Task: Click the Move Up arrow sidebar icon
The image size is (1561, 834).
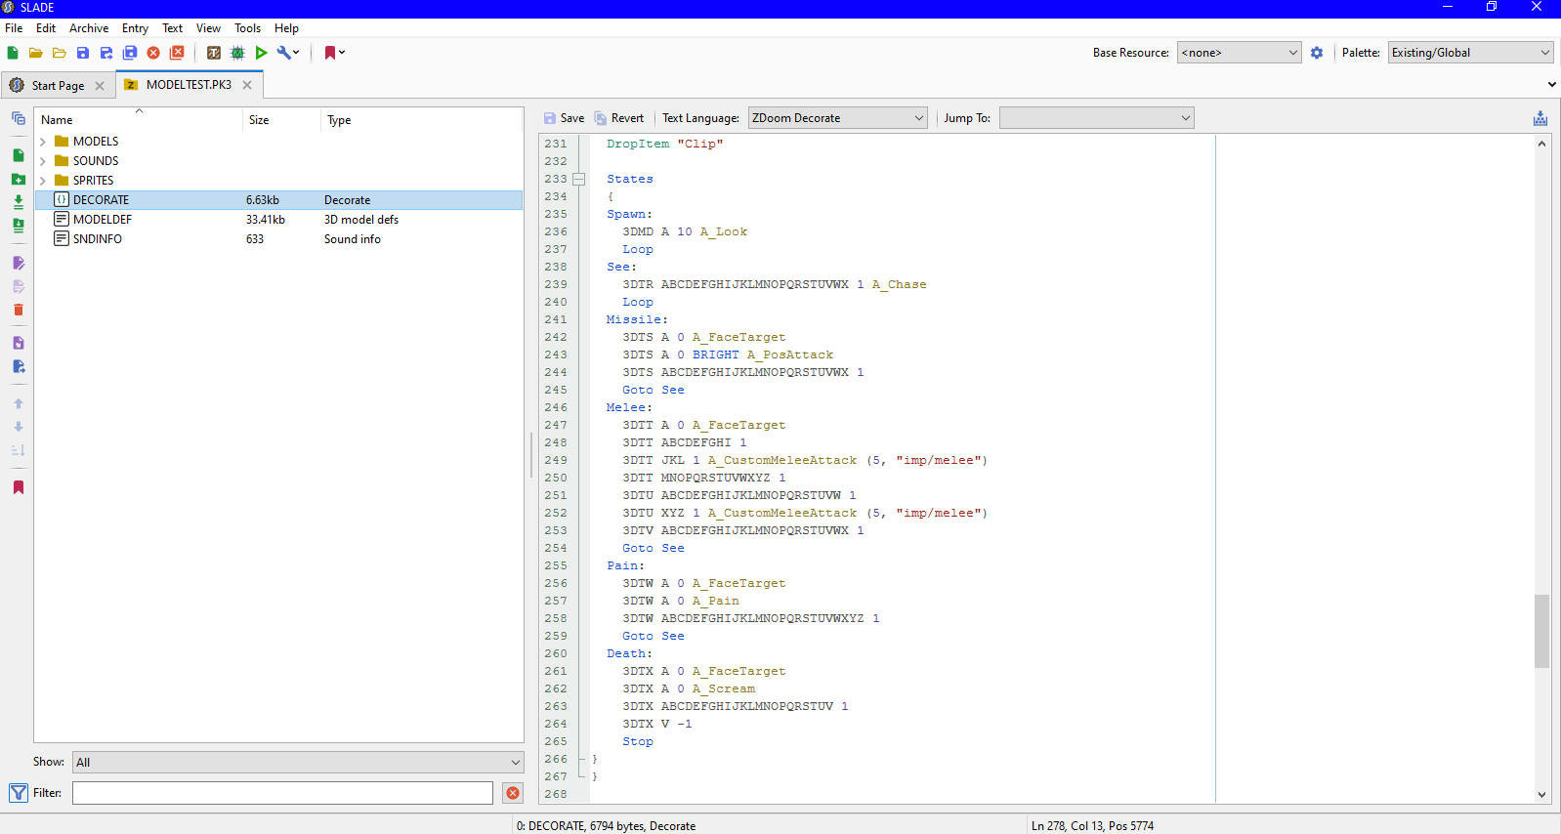Action: [x=18, y=403]
